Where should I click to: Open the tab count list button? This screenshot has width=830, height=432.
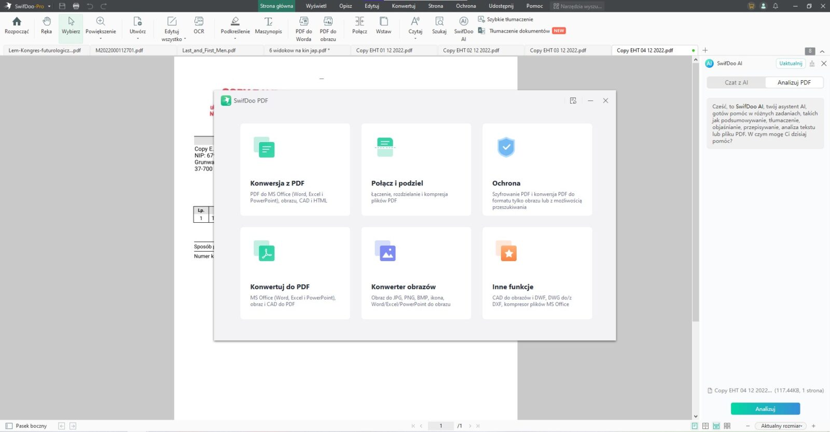(x=810, y=51)
